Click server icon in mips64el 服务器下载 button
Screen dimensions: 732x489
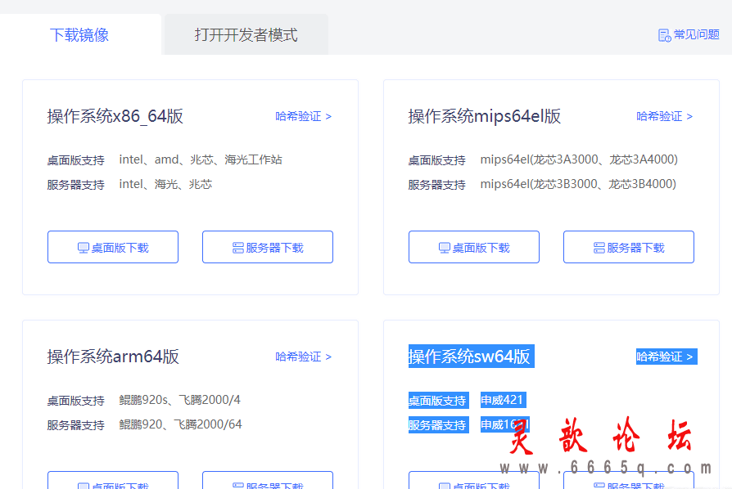(599, 248)
